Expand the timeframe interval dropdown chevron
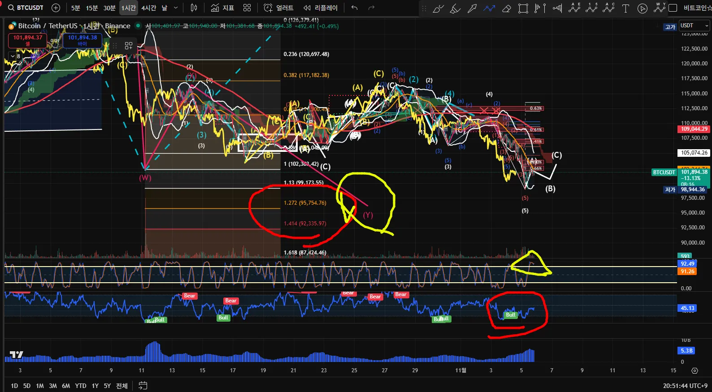The width and height of the screenshot is (712, 392). 175,8
